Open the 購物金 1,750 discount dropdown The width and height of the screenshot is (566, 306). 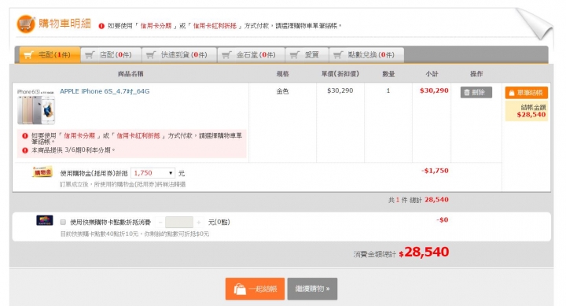tap(153, 173)
